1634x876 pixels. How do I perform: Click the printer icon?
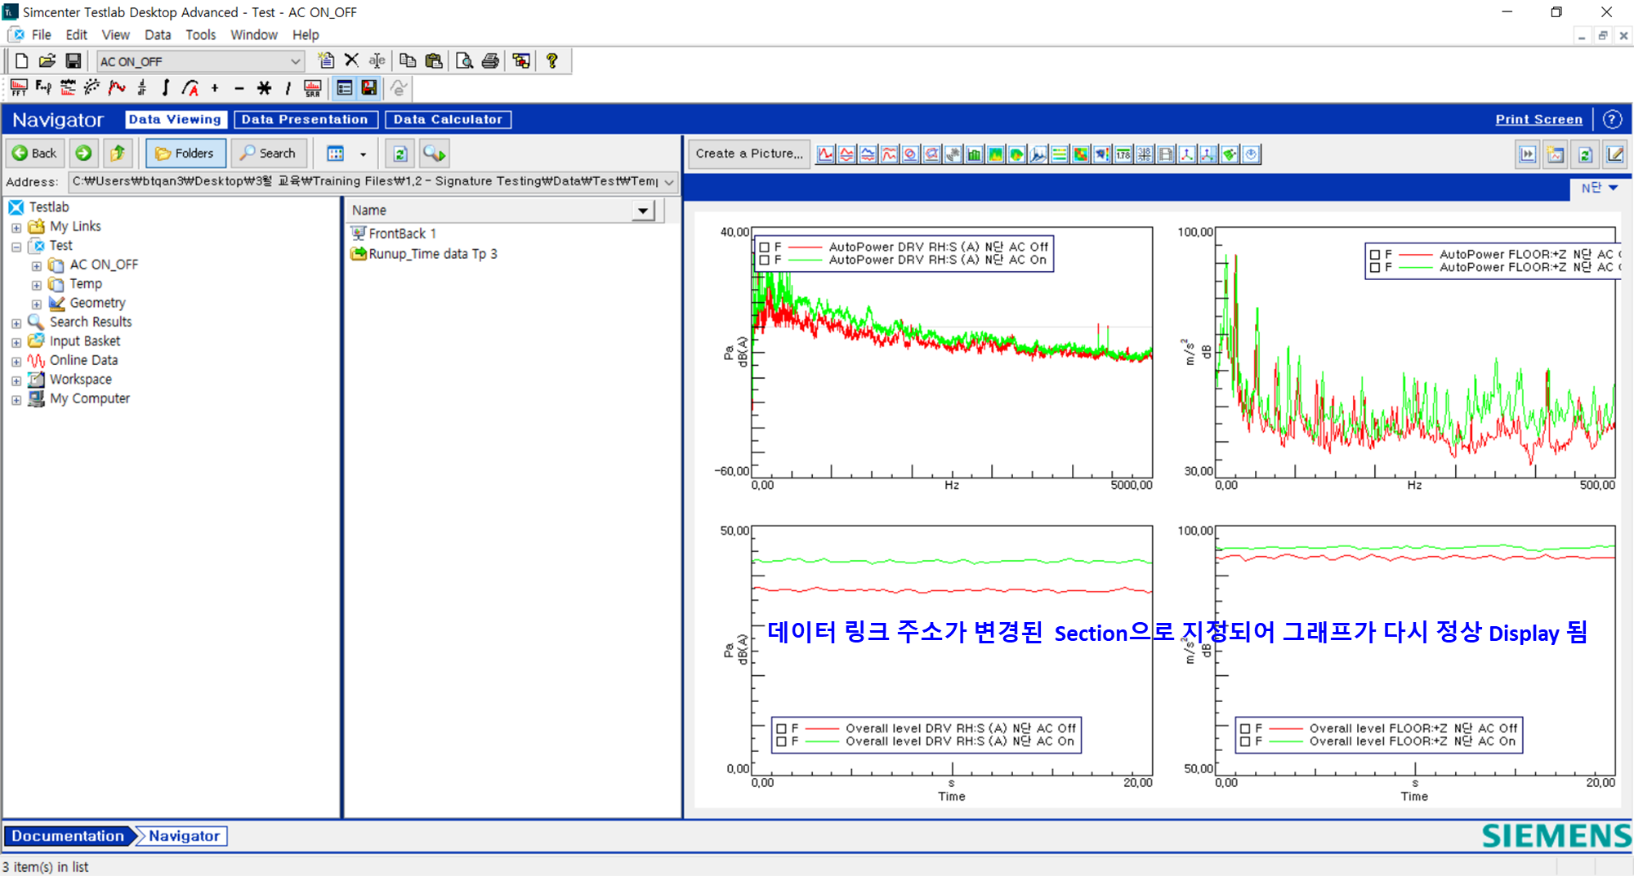tap(490, 60)
